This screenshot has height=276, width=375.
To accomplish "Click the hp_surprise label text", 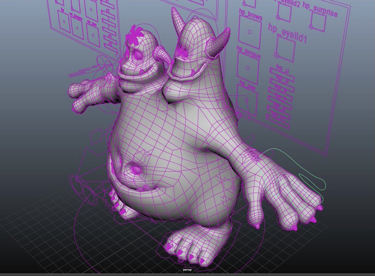I will 319,9.
